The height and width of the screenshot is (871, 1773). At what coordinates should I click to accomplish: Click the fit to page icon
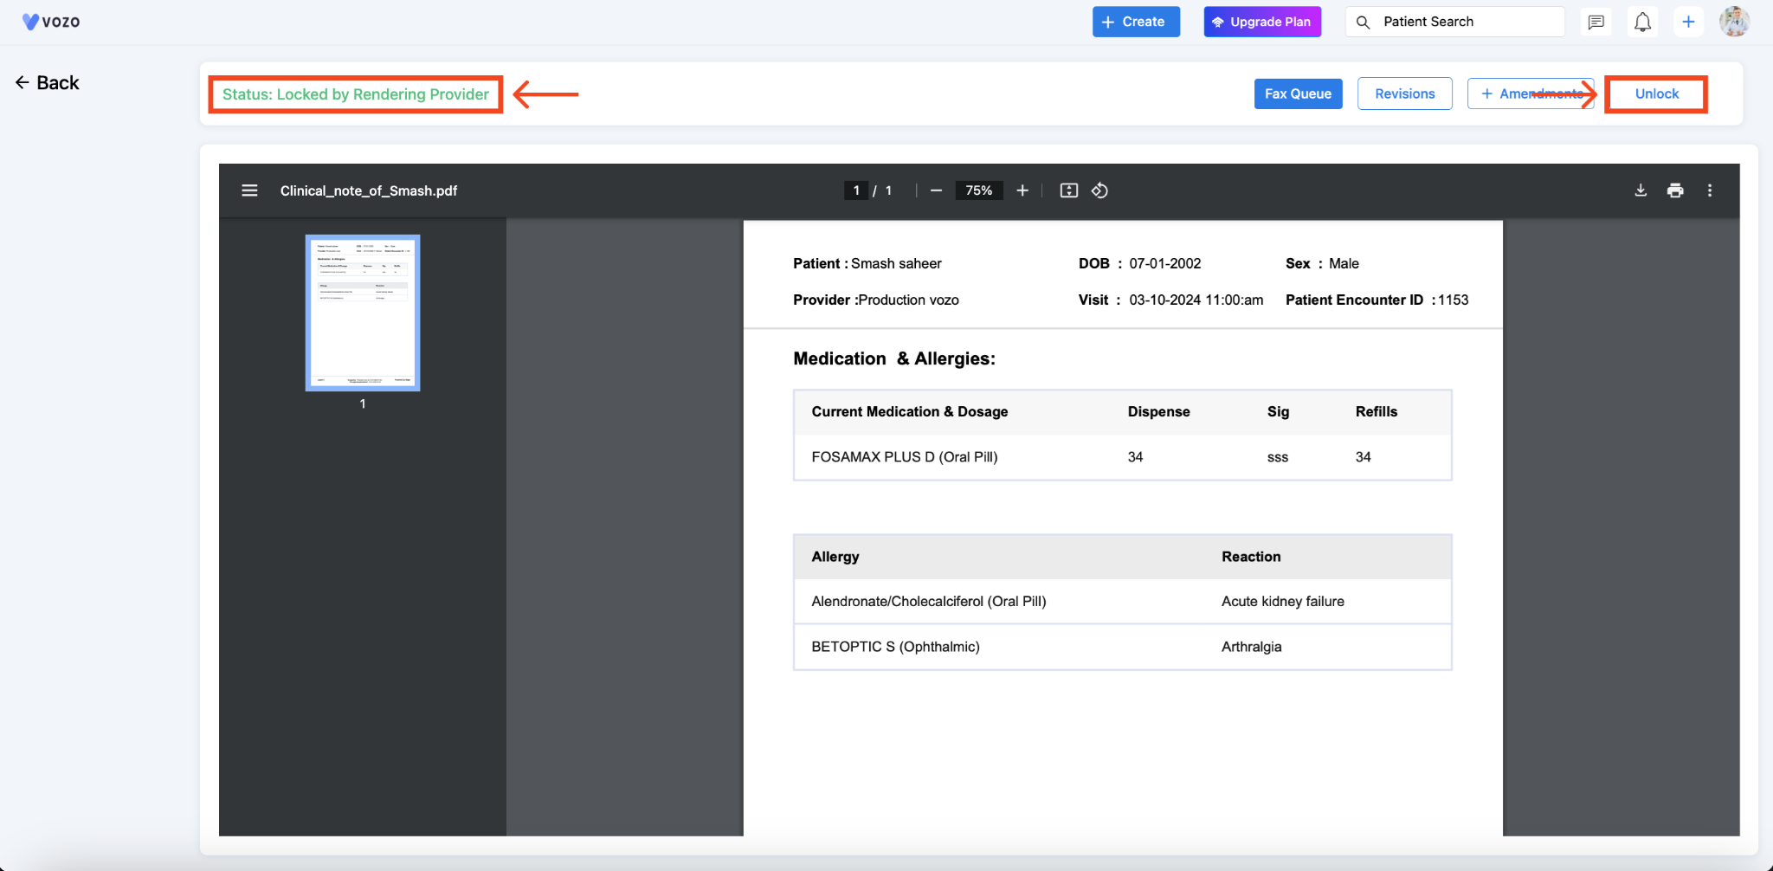click(1069, 190)
